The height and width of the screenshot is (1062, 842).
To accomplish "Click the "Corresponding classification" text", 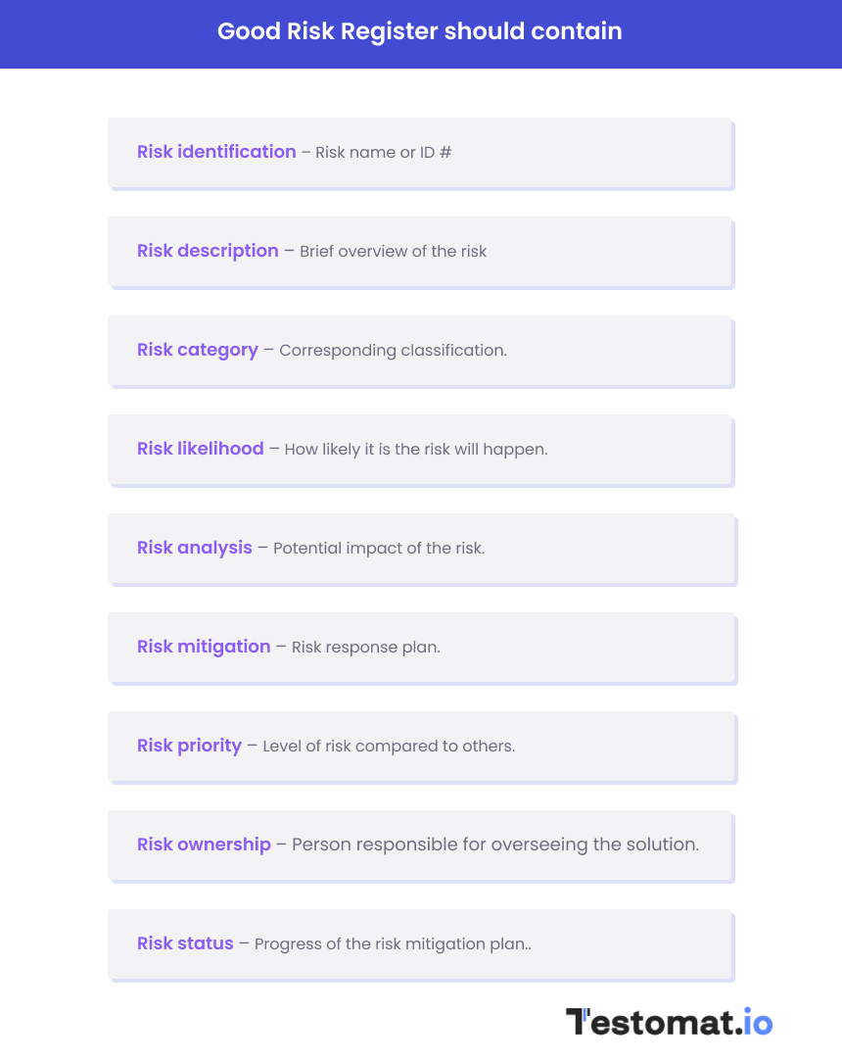I will point(393,351).
